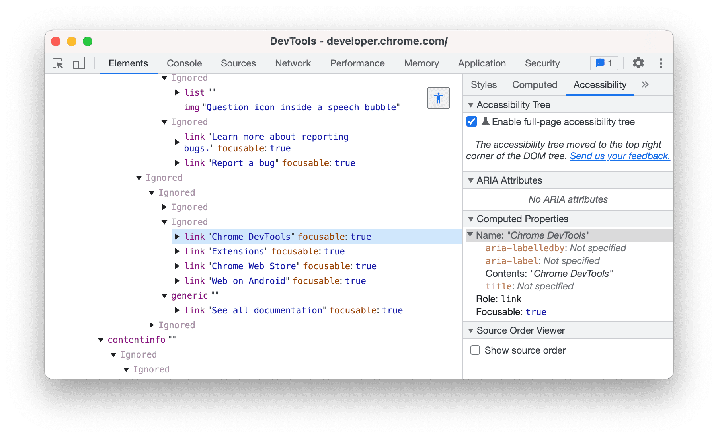
Task: Toggle the device toolbar icon
Action: click(x=78, y=63)
